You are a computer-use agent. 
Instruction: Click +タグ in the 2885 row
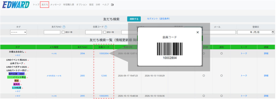pos(18,91)
